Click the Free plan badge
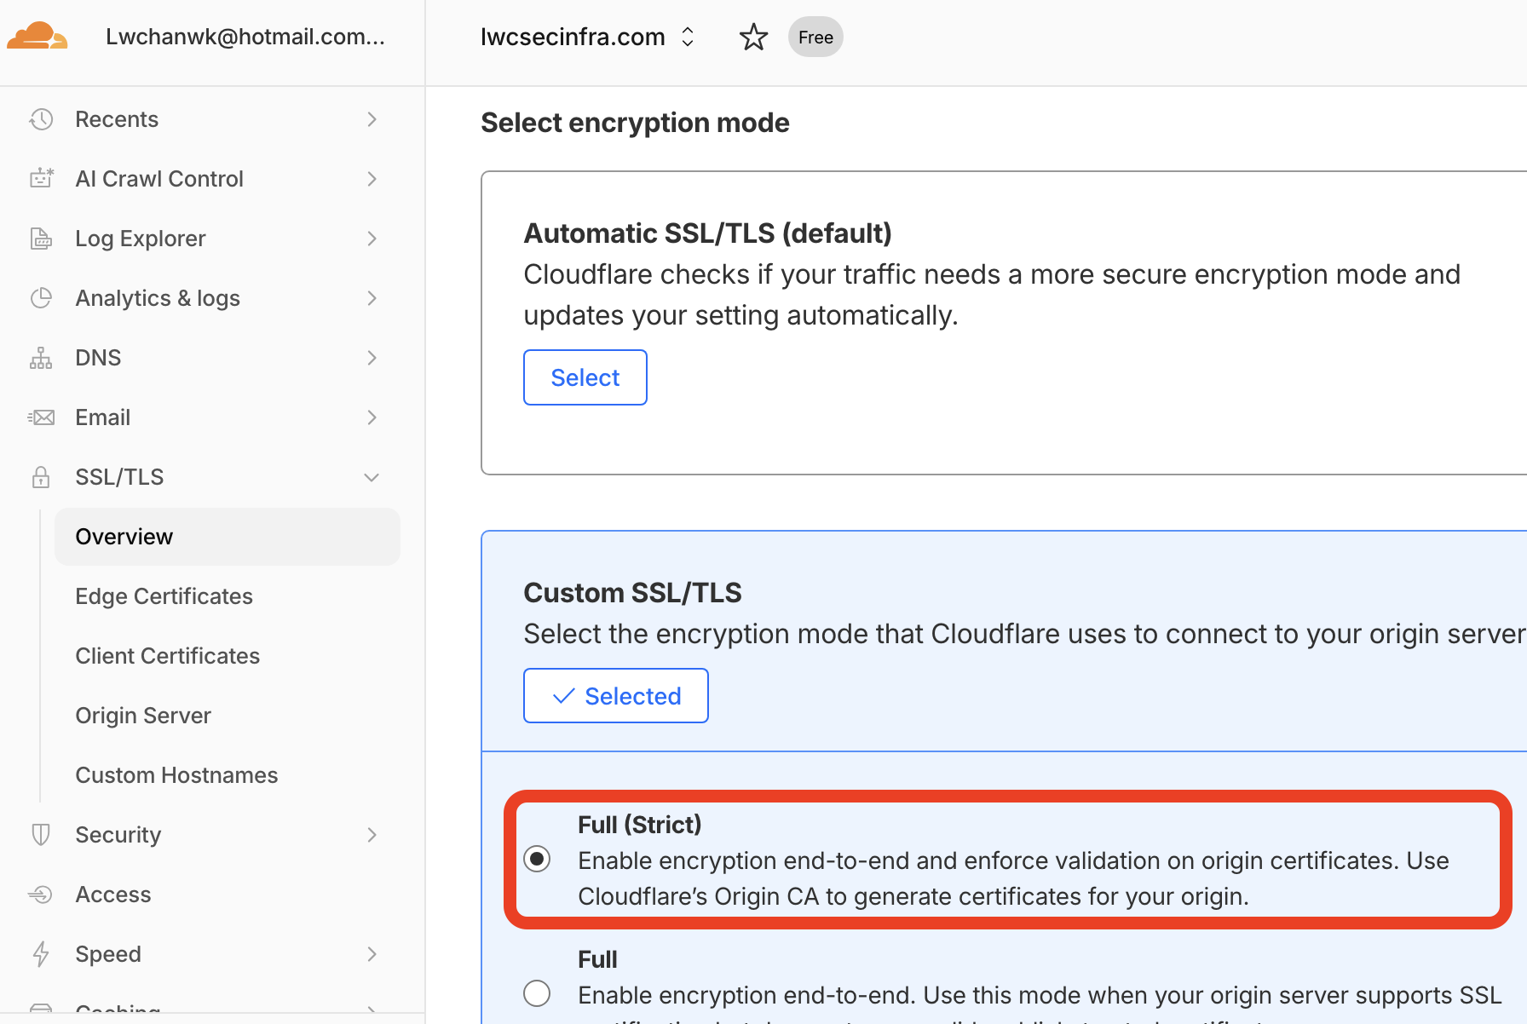The width and height of the screenshot is (1527, 1024). coord(815,37)
